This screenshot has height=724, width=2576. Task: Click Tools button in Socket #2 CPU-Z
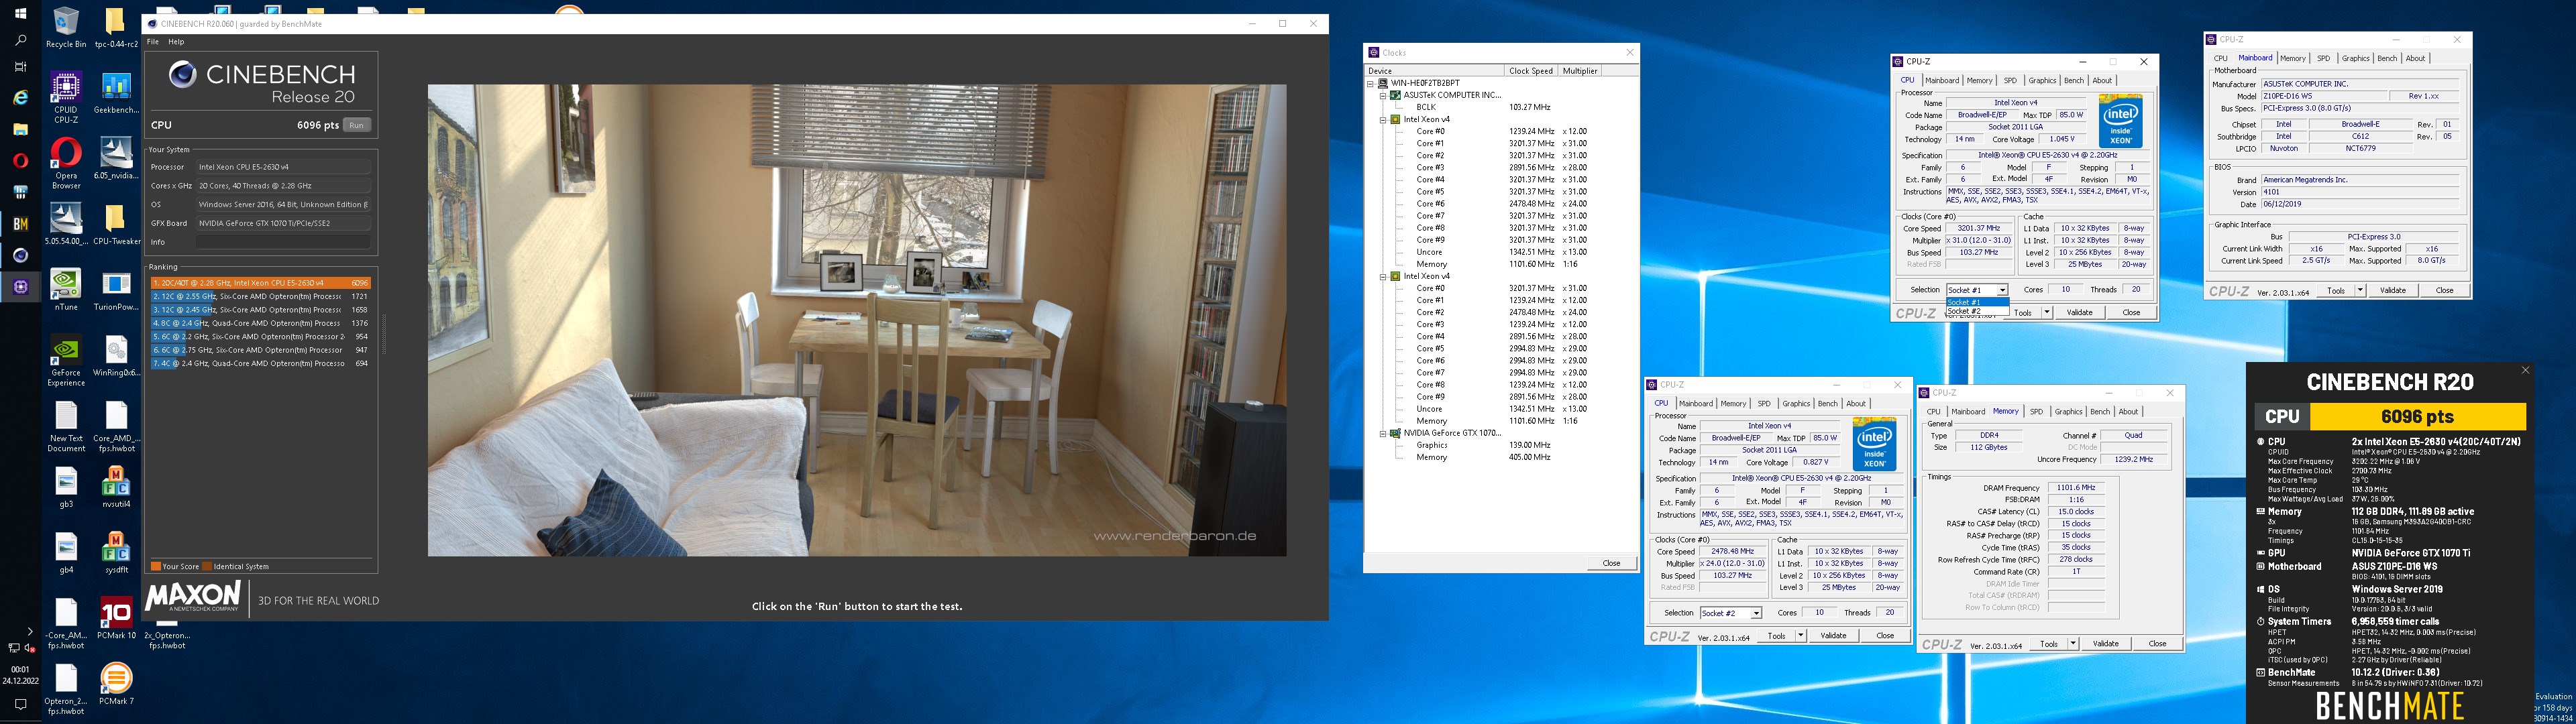coord(1776,636)
